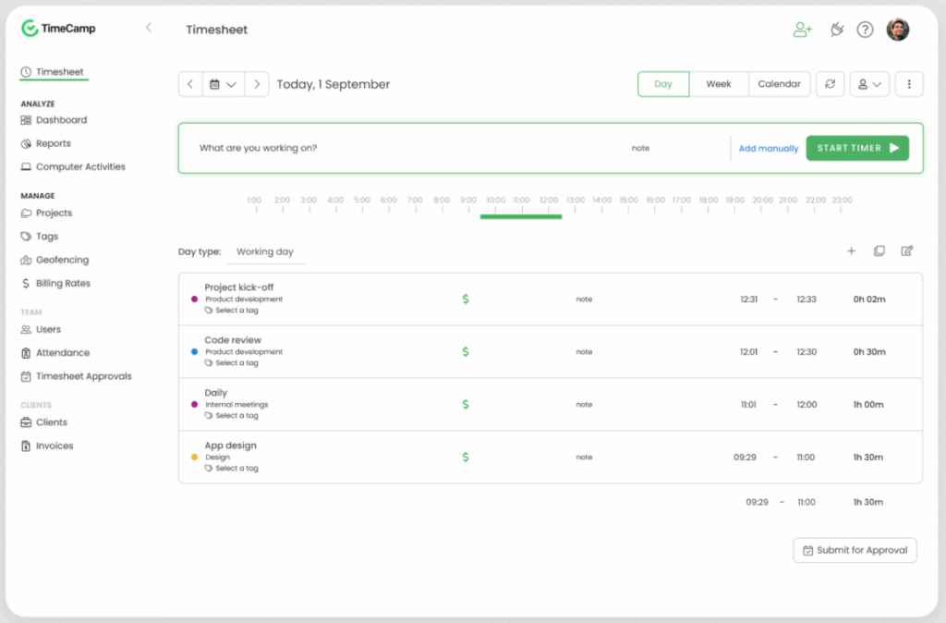Open Users in the sidebar
The image size is (946, 623).
tap(41, 330)
